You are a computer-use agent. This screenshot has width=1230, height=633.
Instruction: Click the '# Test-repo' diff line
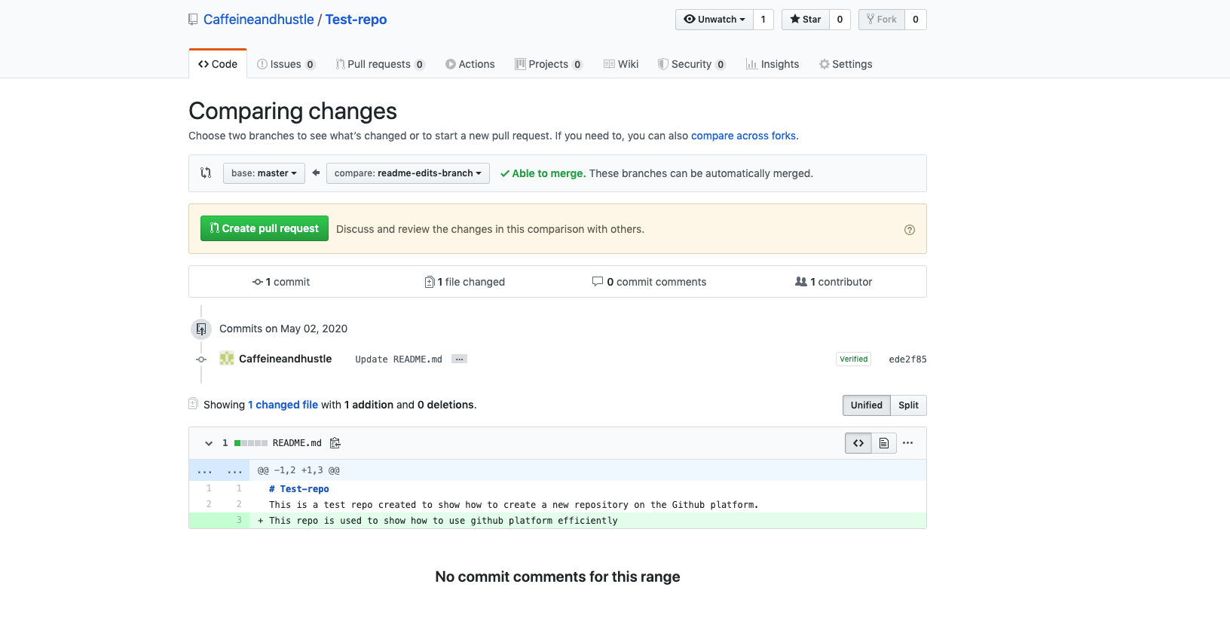point(299,489)
